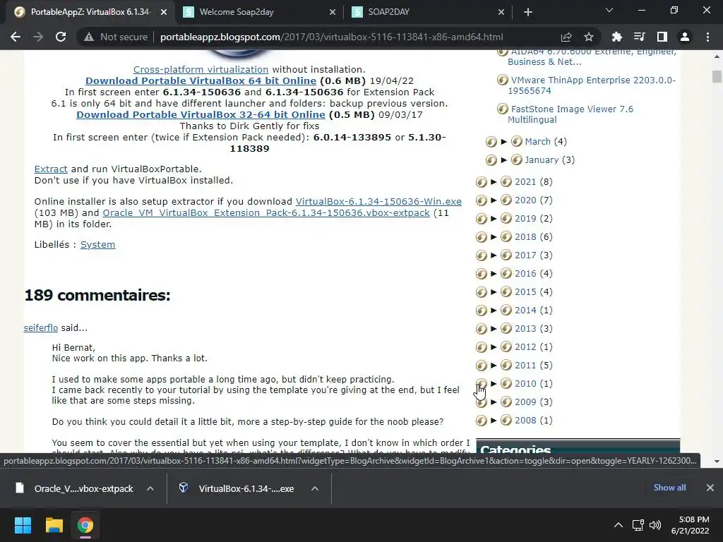Expand the 2020 archive arrow
723x542 pixels.
click(494, 200)
